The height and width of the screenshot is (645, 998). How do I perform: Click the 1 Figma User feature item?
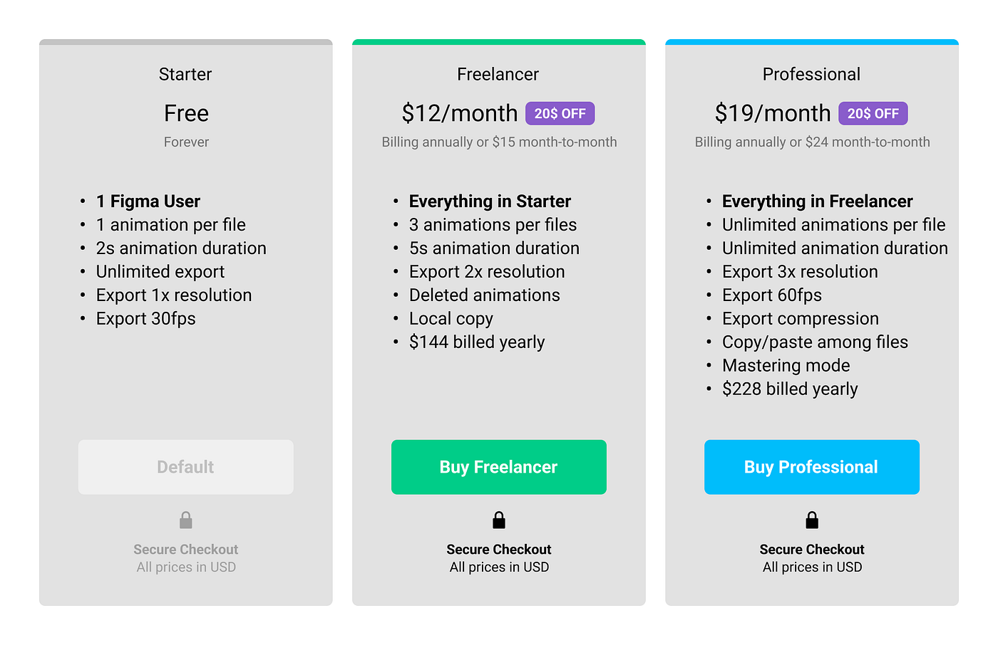[148, 201]
